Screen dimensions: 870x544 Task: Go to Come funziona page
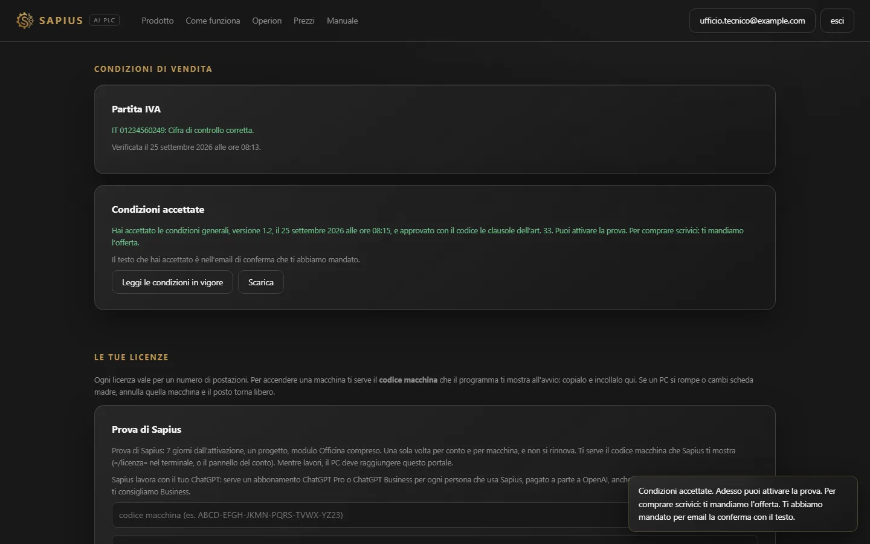[213, 21]
